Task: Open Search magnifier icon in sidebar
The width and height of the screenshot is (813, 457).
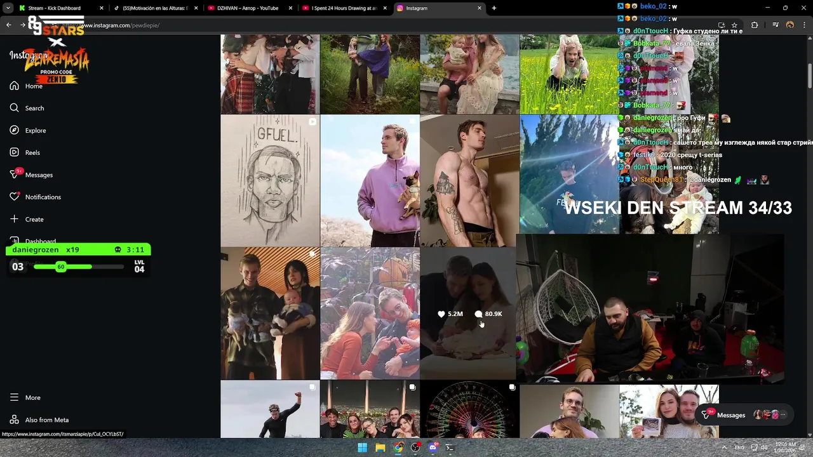Action: [14, 108]
